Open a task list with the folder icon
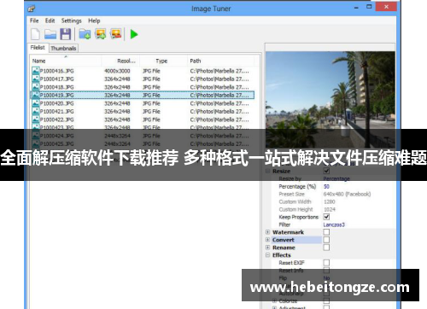The image size is (427, 309). click(50, 34)
